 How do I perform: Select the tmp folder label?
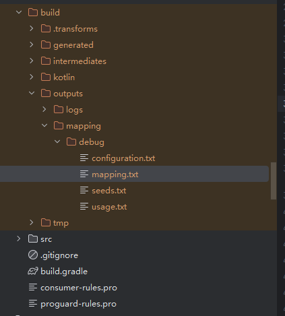click(61, 223)
